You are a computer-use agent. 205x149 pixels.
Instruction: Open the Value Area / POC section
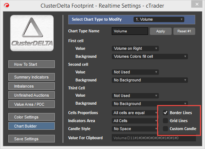[x=32, y=104]
